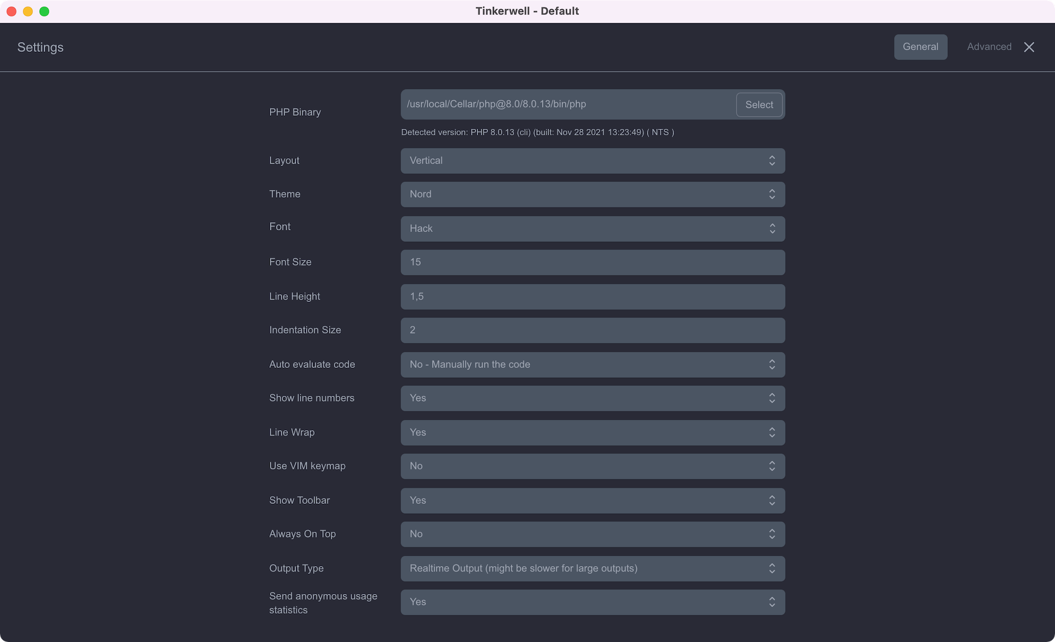Click the yellow minimize window button

[28, 11]
